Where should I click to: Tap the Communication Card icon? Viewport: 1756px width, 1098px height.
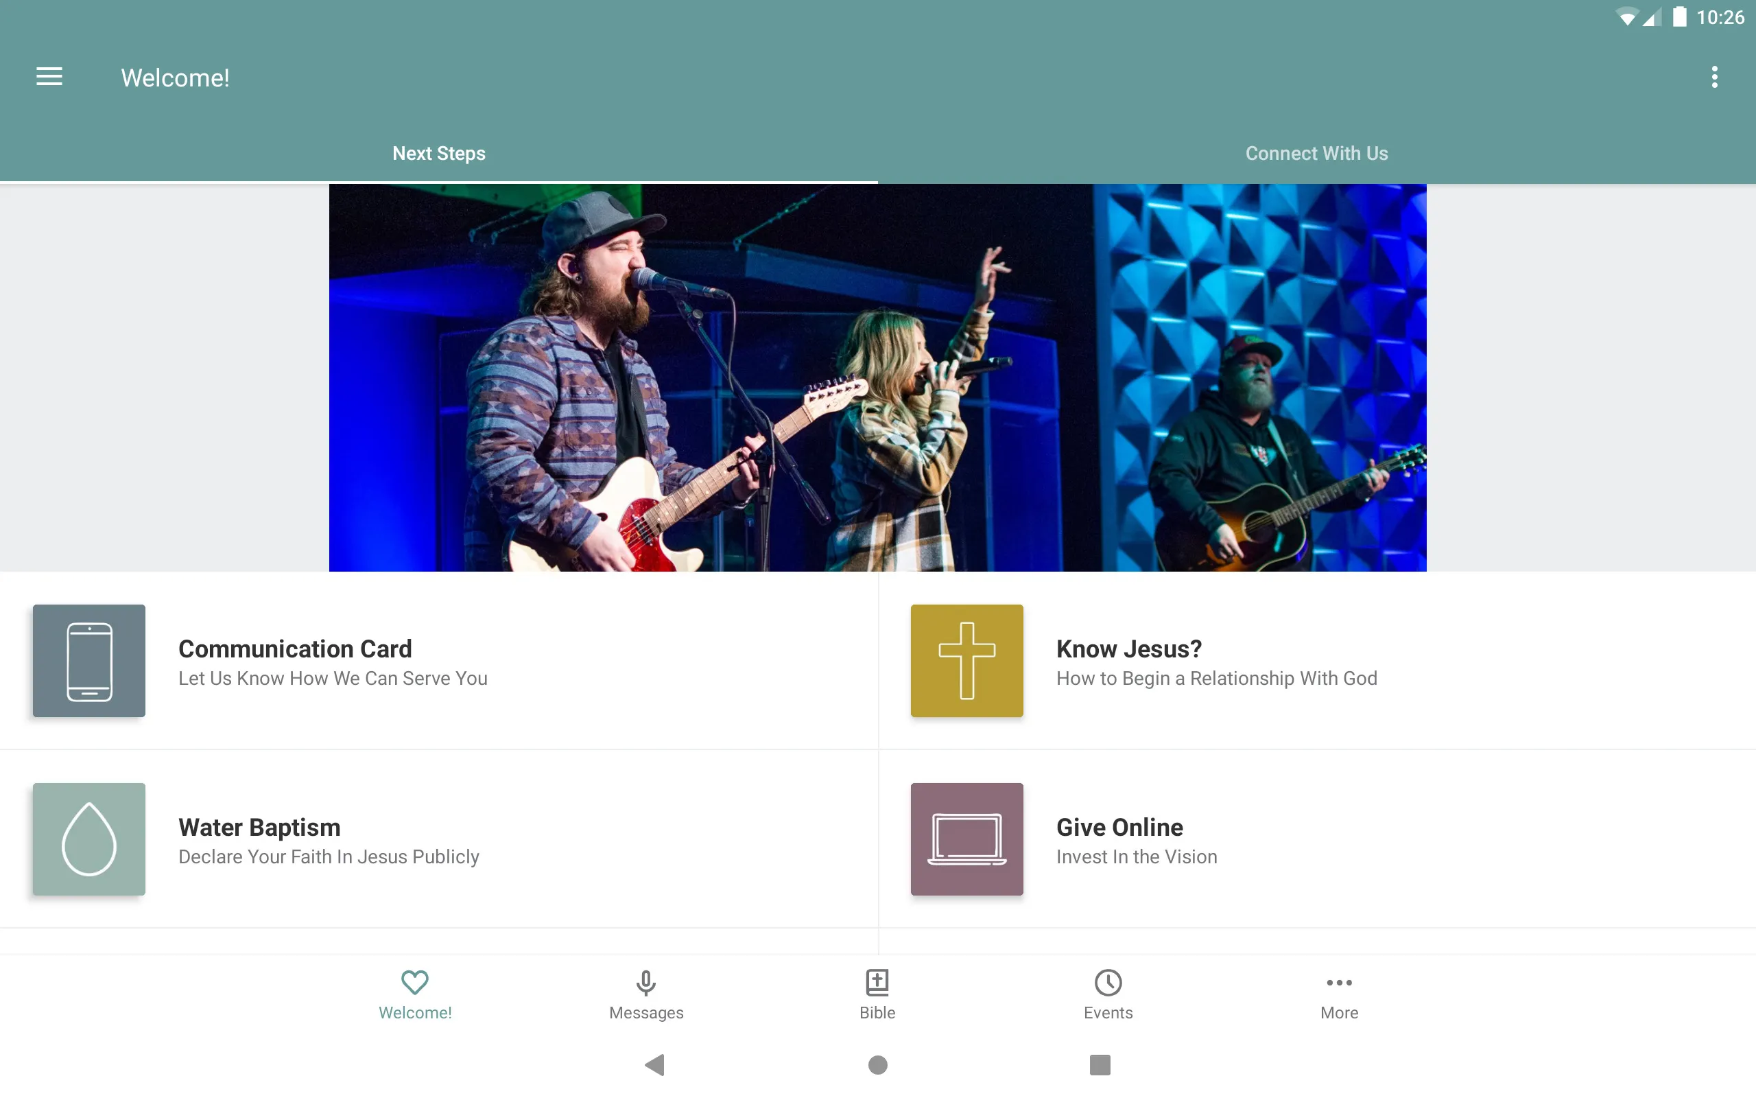point(88,660)
